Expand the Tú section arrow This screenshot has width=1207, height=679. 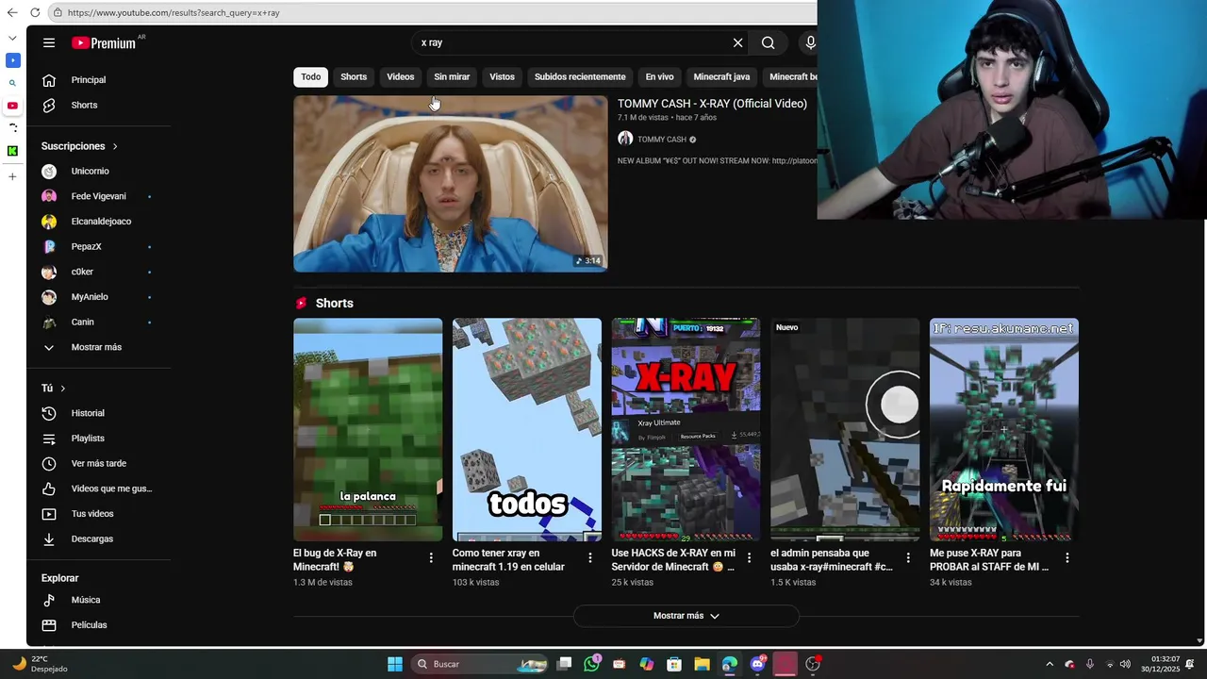[63, 389]
